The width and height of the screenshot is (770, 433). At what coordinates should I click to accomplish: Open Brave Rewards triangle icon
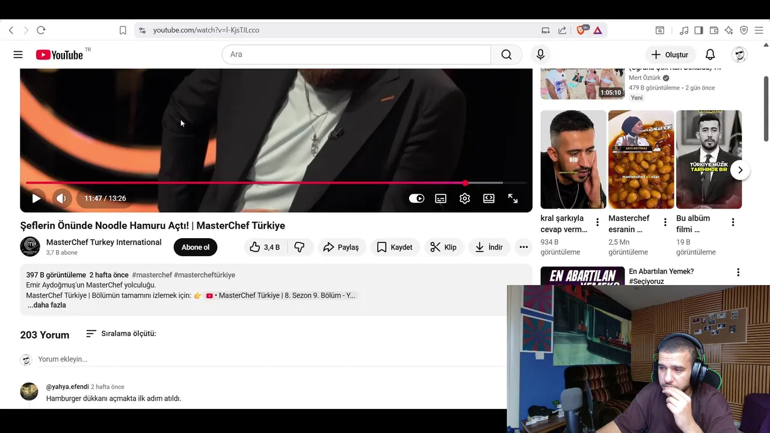point(597,30)
